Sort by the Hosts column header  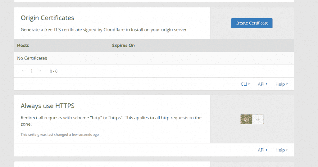click(23, 45)
